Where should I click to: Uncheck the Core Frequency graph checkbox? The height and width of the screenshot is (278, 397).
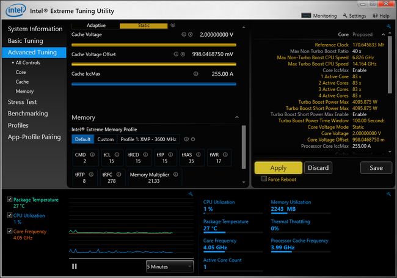[10, 231]
